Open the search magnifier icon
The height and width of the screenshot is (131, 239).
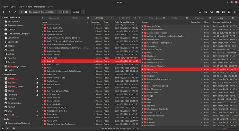coord(212,12)
